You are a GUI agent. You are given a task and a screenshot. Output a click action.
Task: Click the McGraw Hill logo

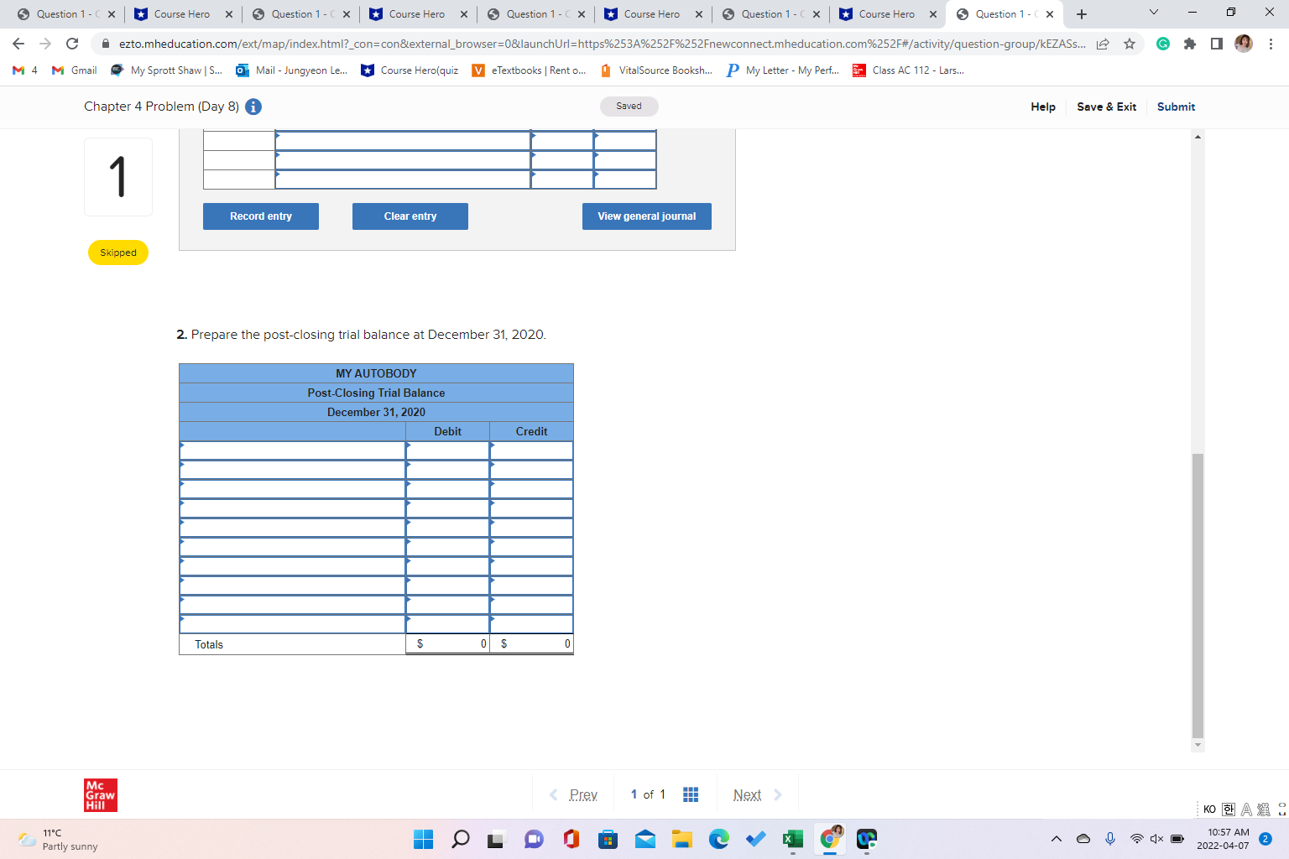point(101,795)
